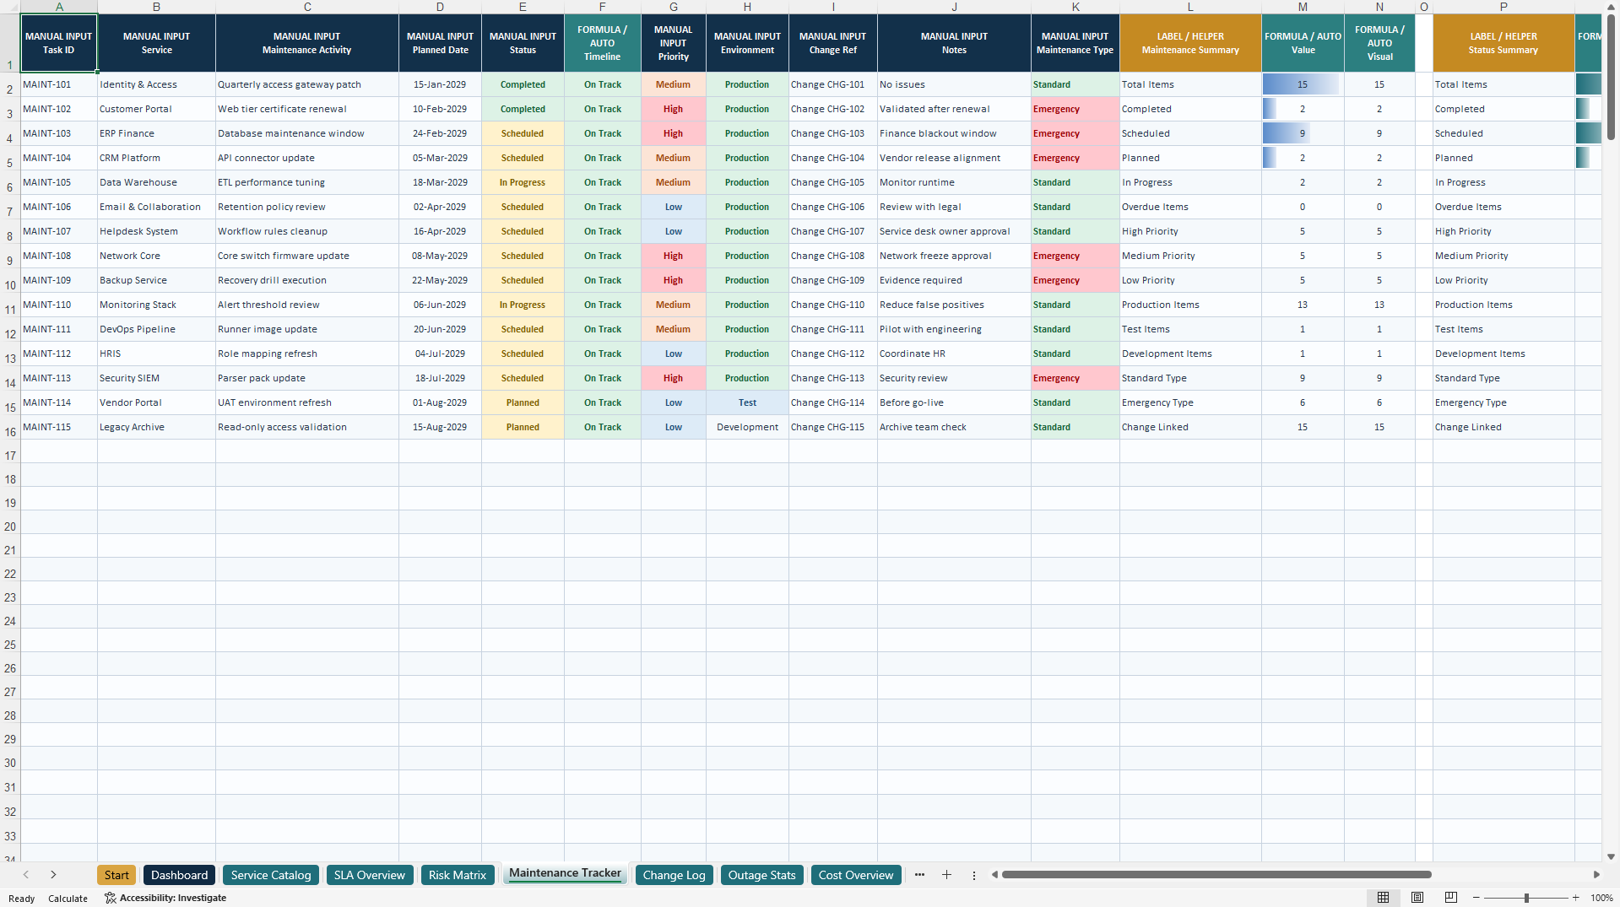Open the Outage Stats sheet tab
This screenshot has width=1620, height=907.
point(761,875)
